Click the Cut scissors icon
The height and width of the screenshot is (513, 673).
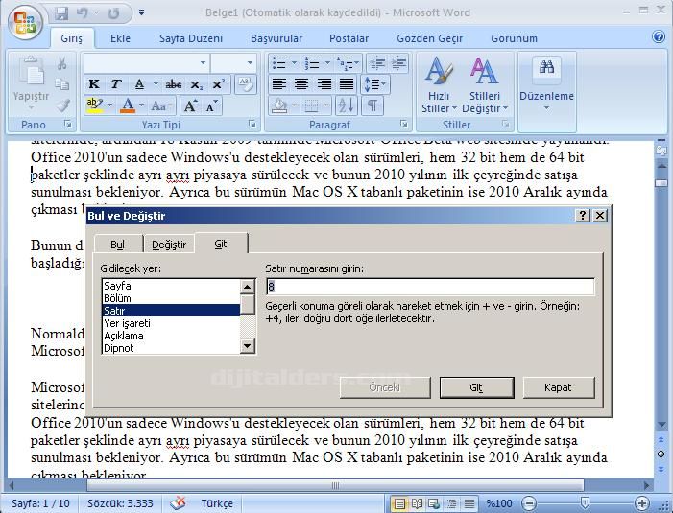coord(62,63)
